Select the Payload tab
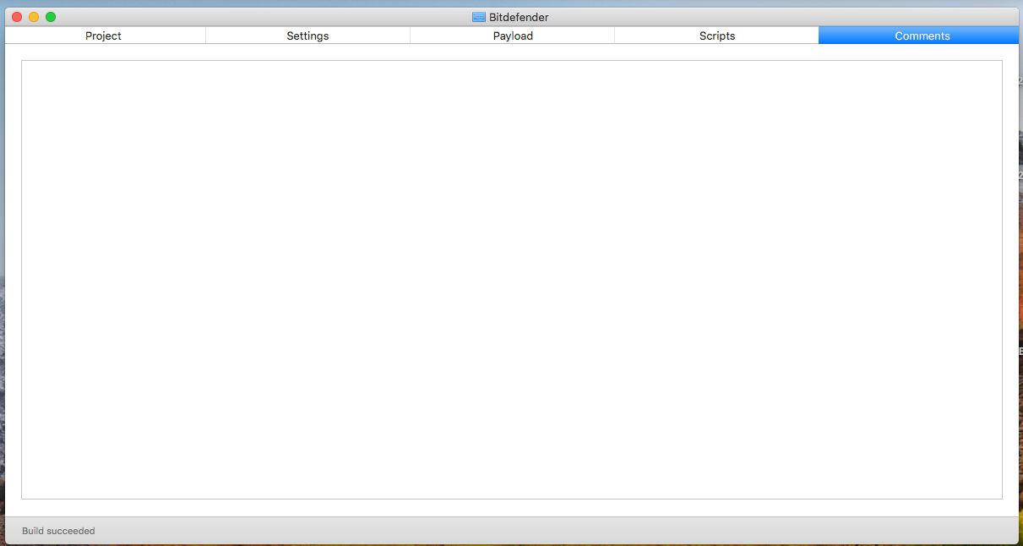1023x546 pixels. click(513, 35)
